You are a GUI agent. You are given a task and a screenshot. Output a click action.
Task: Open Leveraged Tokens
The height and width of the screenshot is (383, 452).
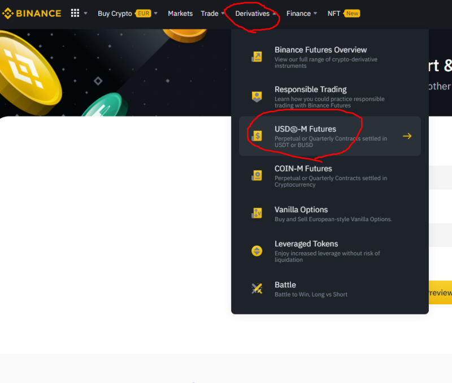tap(330, 251)
